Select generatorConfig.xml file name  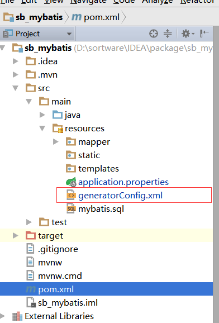pos(120,196)
